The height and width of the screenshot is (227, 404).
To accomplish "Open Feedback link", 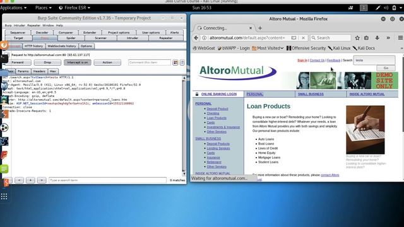I will [x=334, y=61].
